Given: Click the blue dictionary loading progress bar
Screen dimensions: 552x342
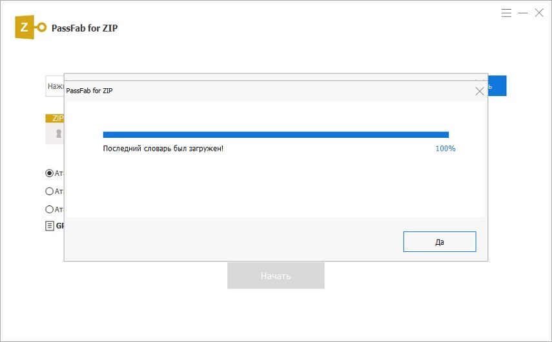Looking at the screenshot, I should (x=276, y=135).
